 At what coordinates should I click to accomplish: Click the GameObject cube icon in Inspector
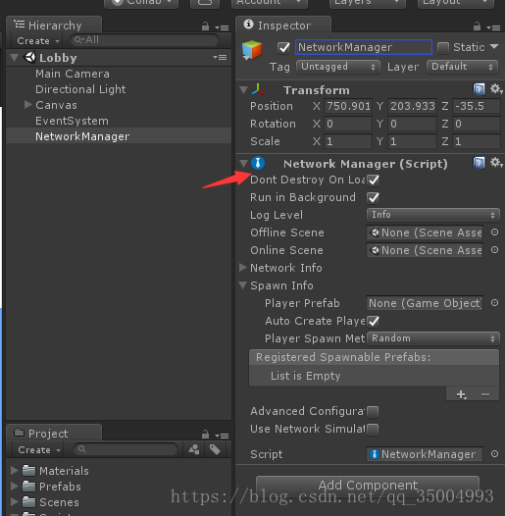(252, 50)
